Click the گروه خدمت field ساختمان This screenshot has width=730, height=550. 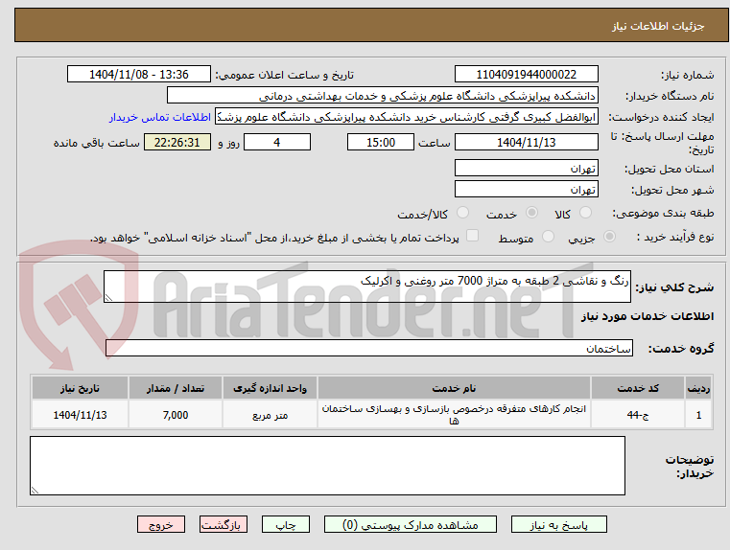pyautogui.click(x=368, y=348)
